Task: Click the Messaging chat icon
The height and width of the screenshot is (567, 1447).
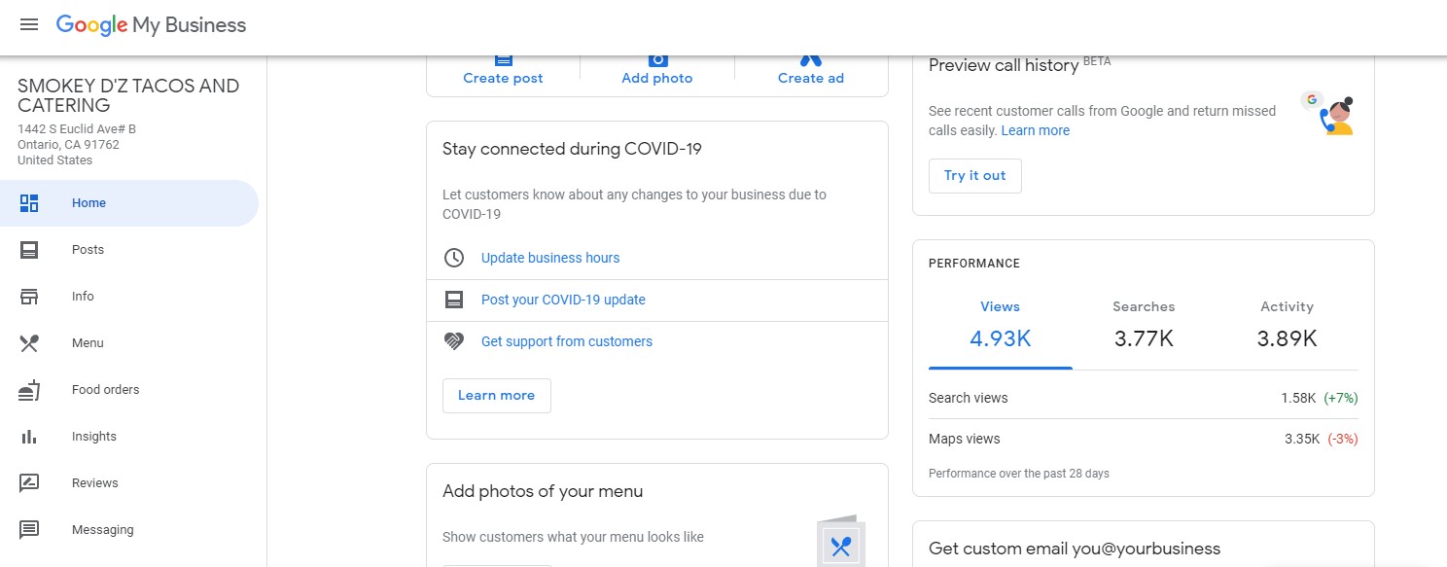Action: point(29,530)
